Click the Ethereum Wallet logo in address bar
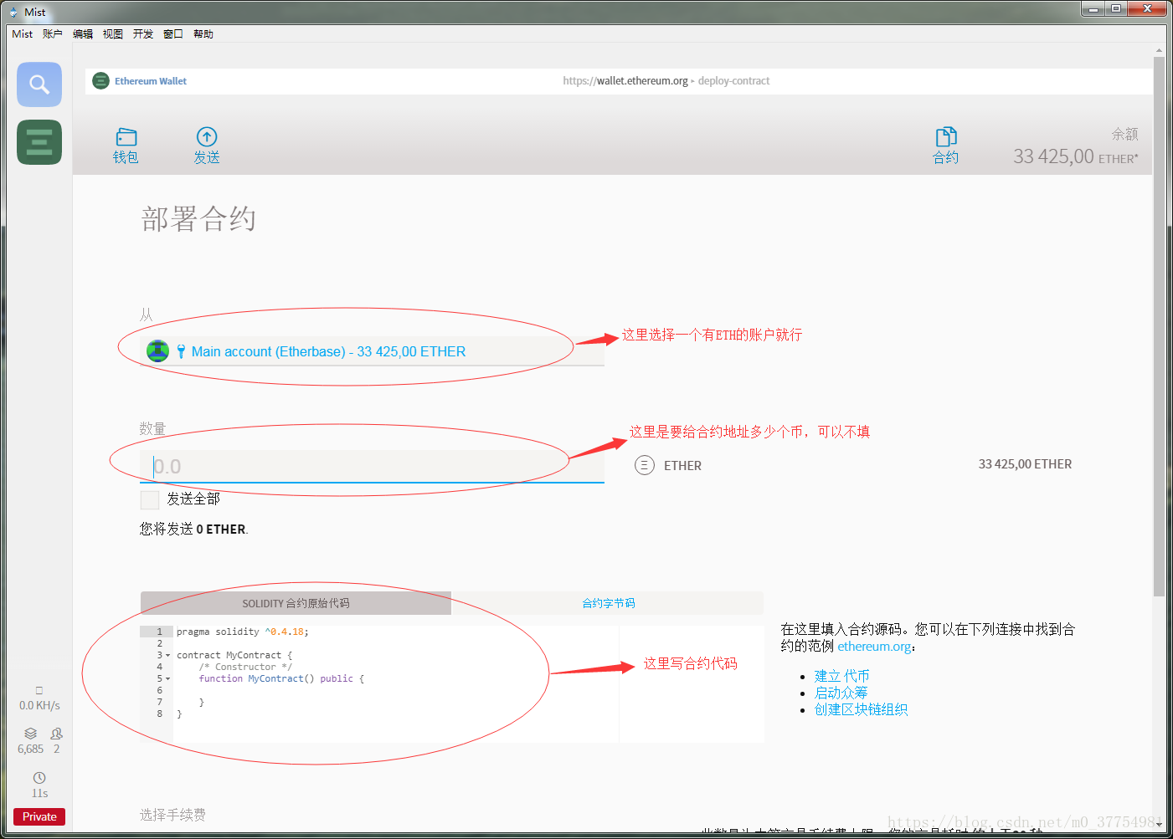This screenshot has height=839, width=1173. 100,81
